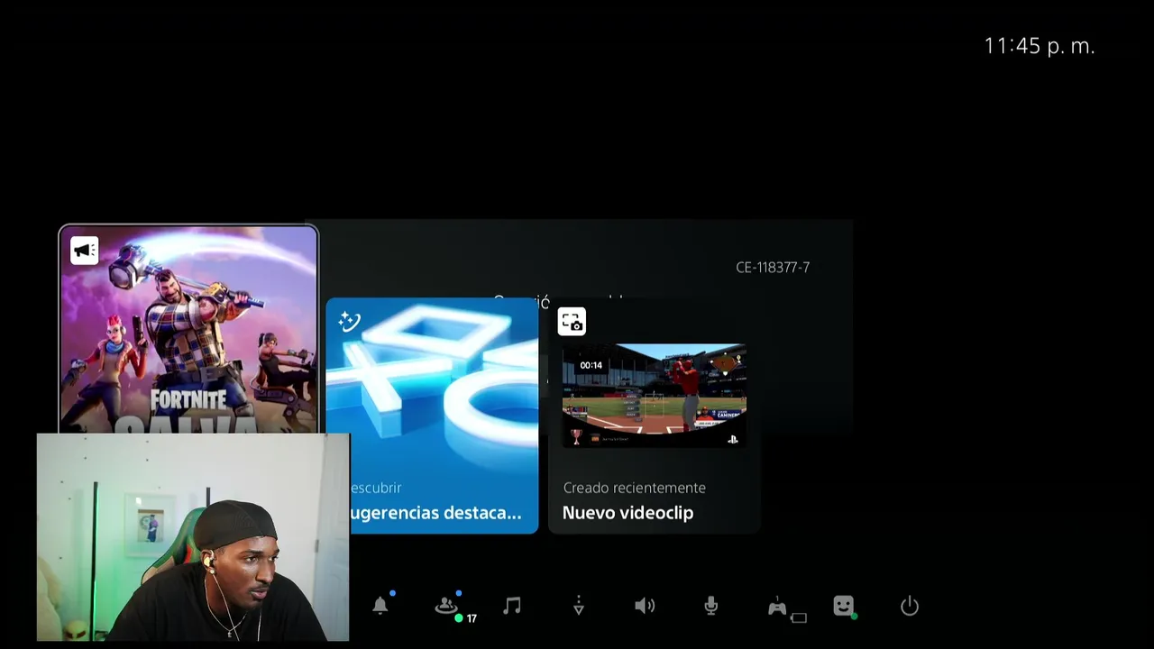The image size is (1154, 649).
Task: Click the megaphone icon on Fortnite card
Action: (x=85, y=251)
